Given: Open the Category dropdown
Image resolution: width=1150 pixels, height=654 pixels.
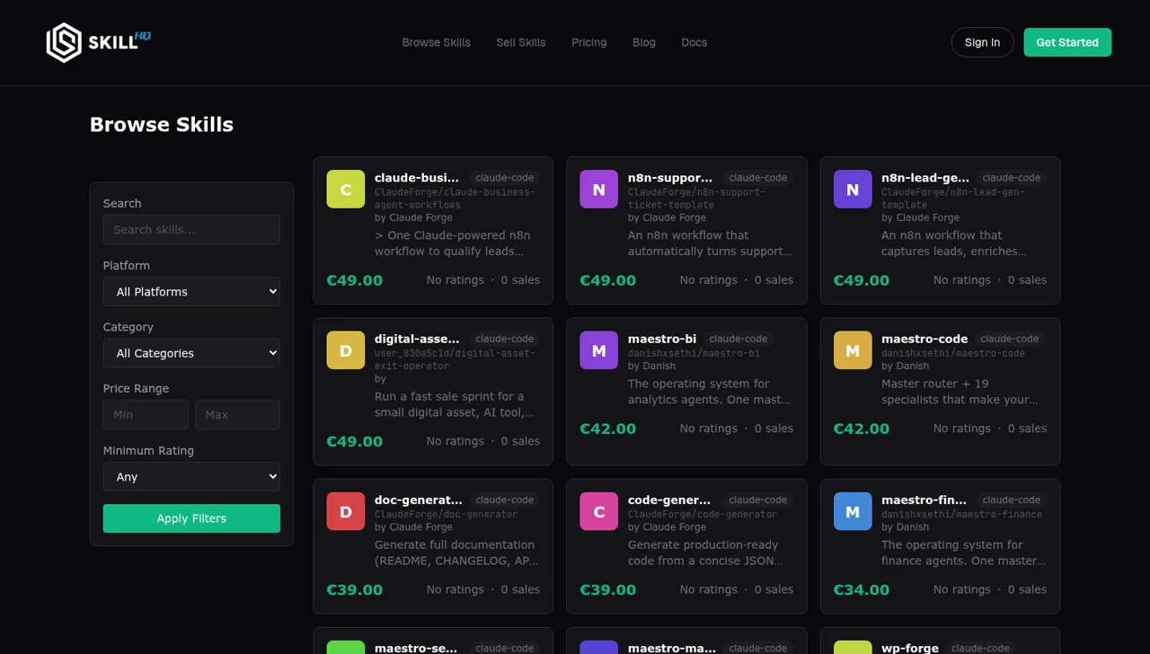Looking at the screenshot, I should tap(191, 353).
